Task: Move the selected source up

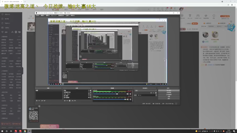Action: click(73, 101)
